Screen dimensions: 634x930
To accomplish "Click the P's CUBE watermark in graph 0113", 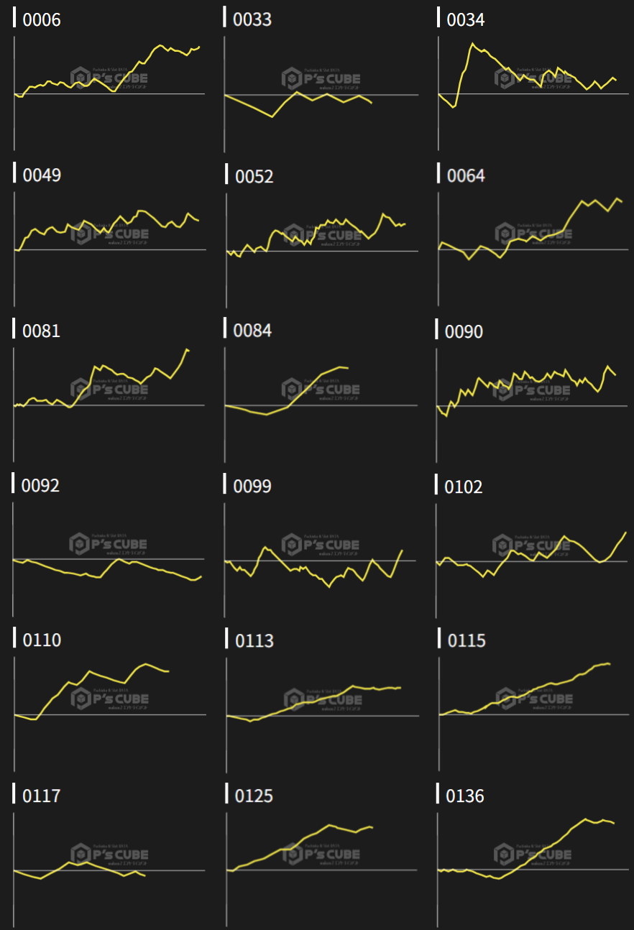I will (x=322, y=699).
